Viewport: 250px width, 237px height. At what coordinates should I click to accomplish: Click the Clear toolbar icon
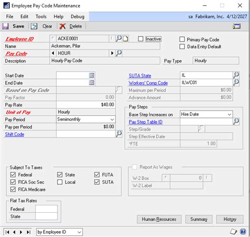(34, 26)
